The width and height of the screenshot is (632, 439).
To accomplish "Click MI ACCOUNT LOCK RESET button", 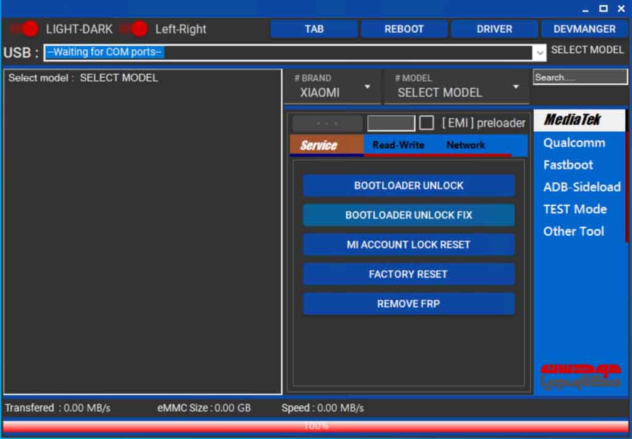I will [x=409, y=244].
